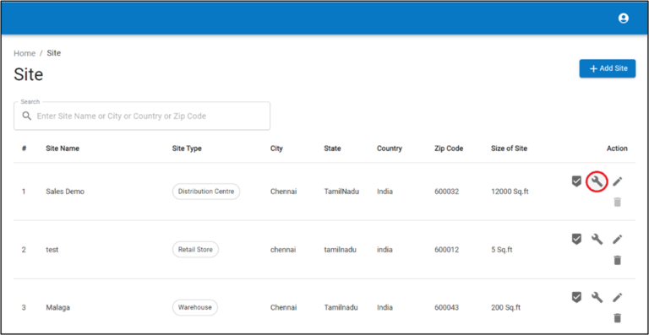Open wrench settings for Malaga site
This screenshot has height=335, width=649.
pos(597,297)
